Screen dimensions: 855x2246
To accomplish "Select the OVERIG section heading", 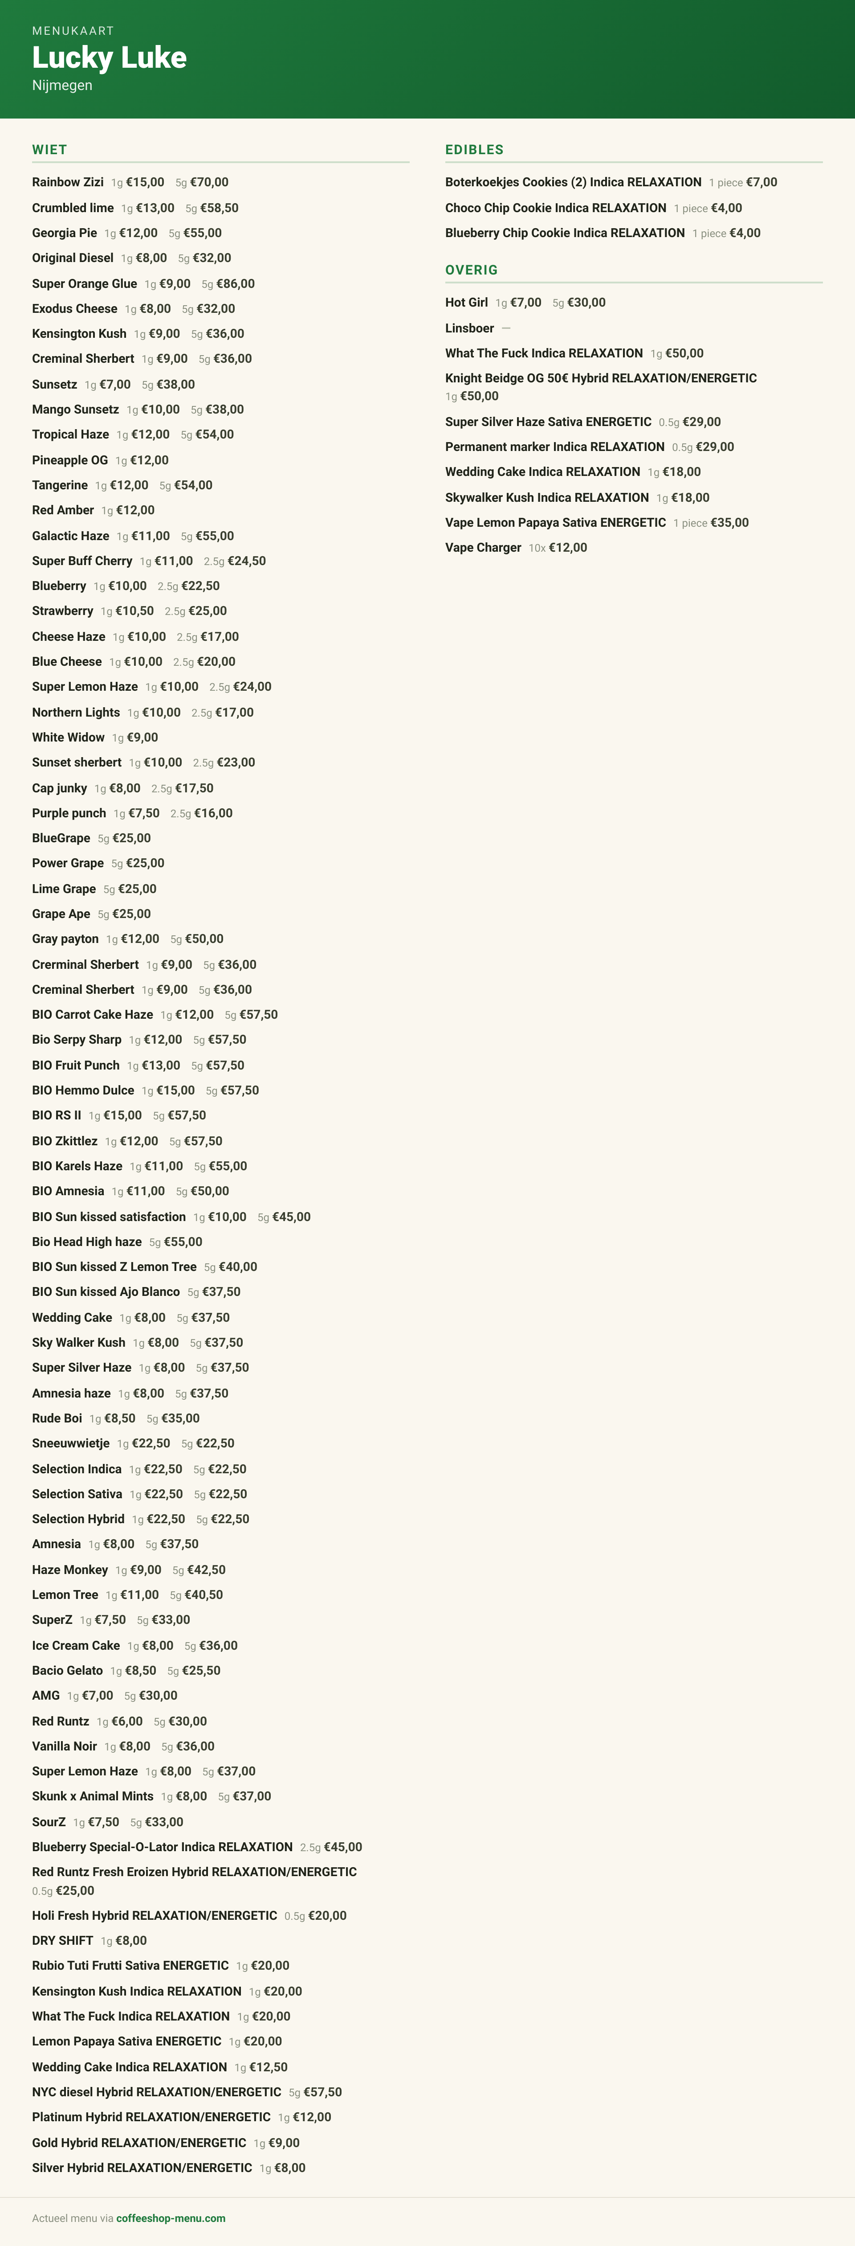I will coord(472,271).
